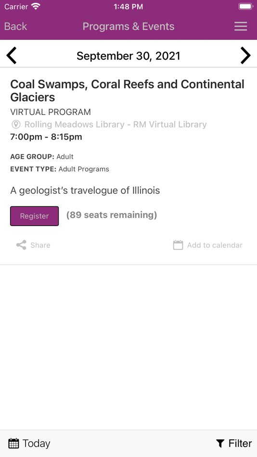This screenshot has width=257, height=457.
Task: Go back using the Back button
Action: pos(15,26)
